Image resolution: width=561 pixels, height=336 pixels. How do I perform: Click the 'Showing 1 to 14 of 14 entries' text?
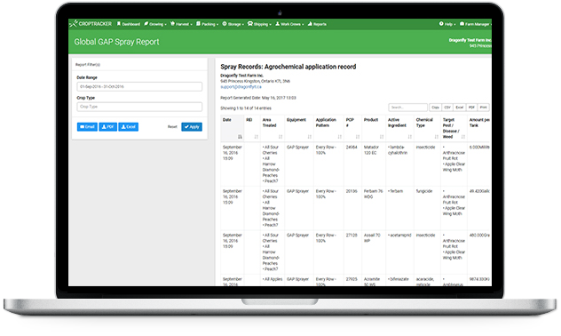[x=246, y=108]
